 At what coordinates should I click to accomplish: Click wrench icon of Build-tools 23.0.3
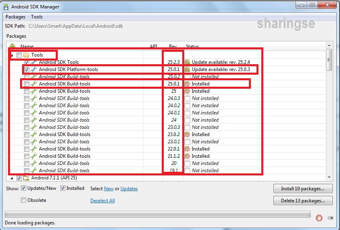tap(33, 127)
